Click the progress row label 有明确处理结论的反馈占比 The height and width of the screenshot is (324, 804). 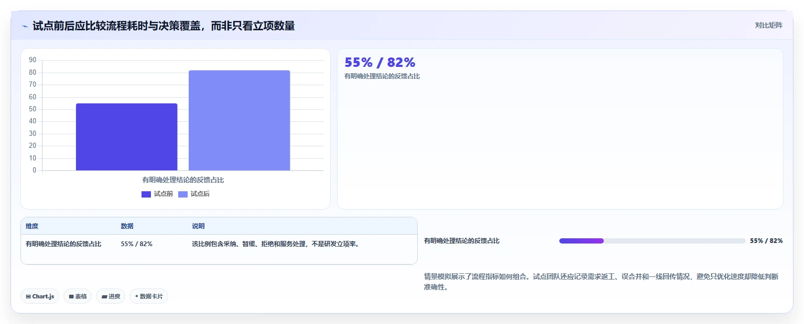pyautogui.click(x=462, y=241)
